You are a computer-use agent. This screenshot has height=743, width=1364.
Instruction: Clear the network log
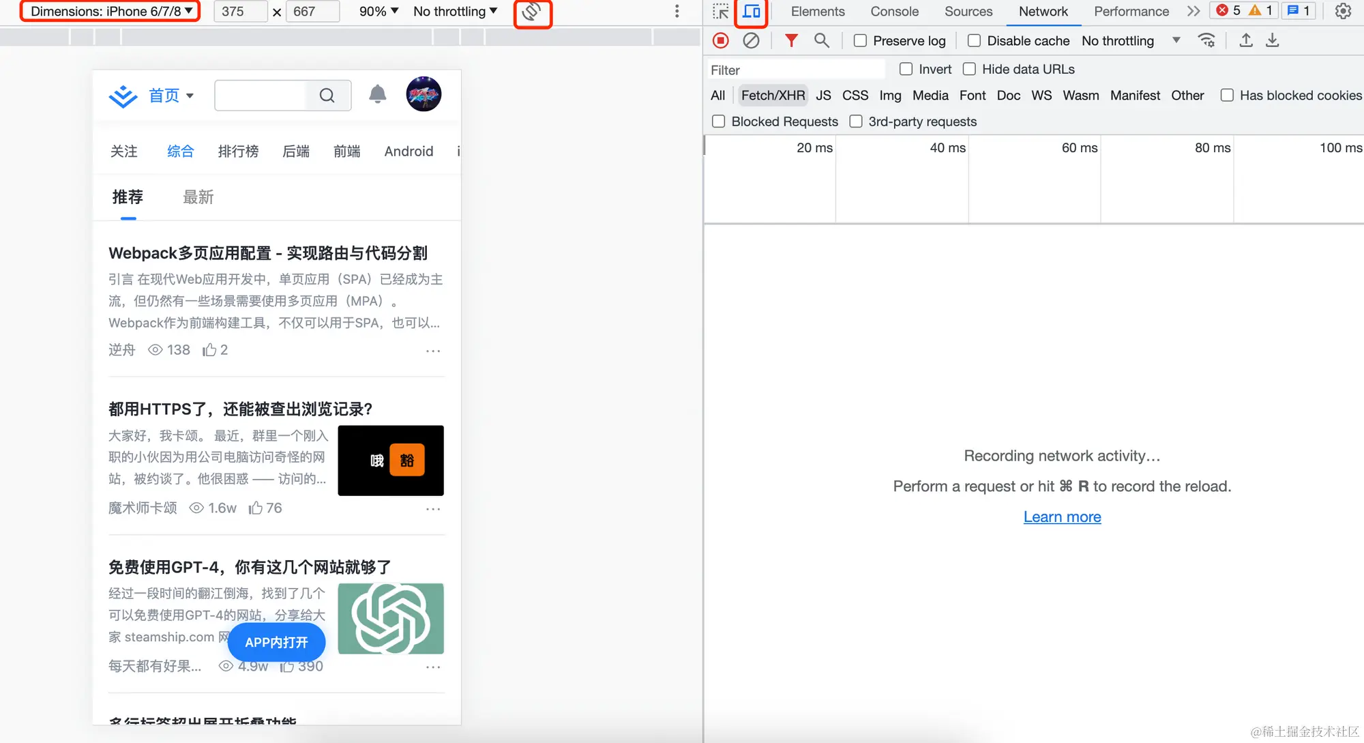(751, 41)
